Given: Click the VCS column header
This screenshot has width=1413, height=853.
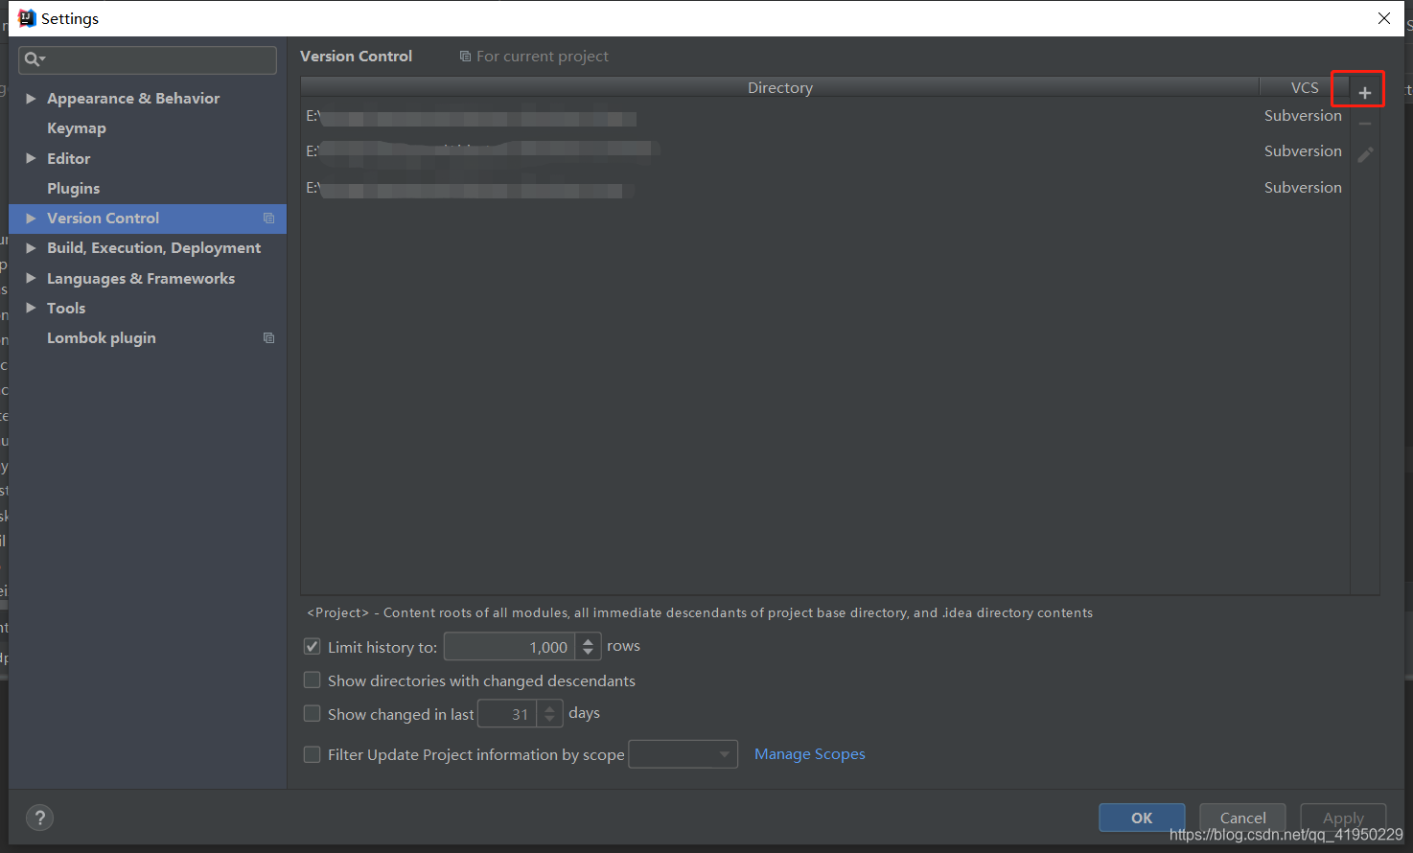Looking at the screenshot, I should pyautogui.click(x=1304, y=87).
